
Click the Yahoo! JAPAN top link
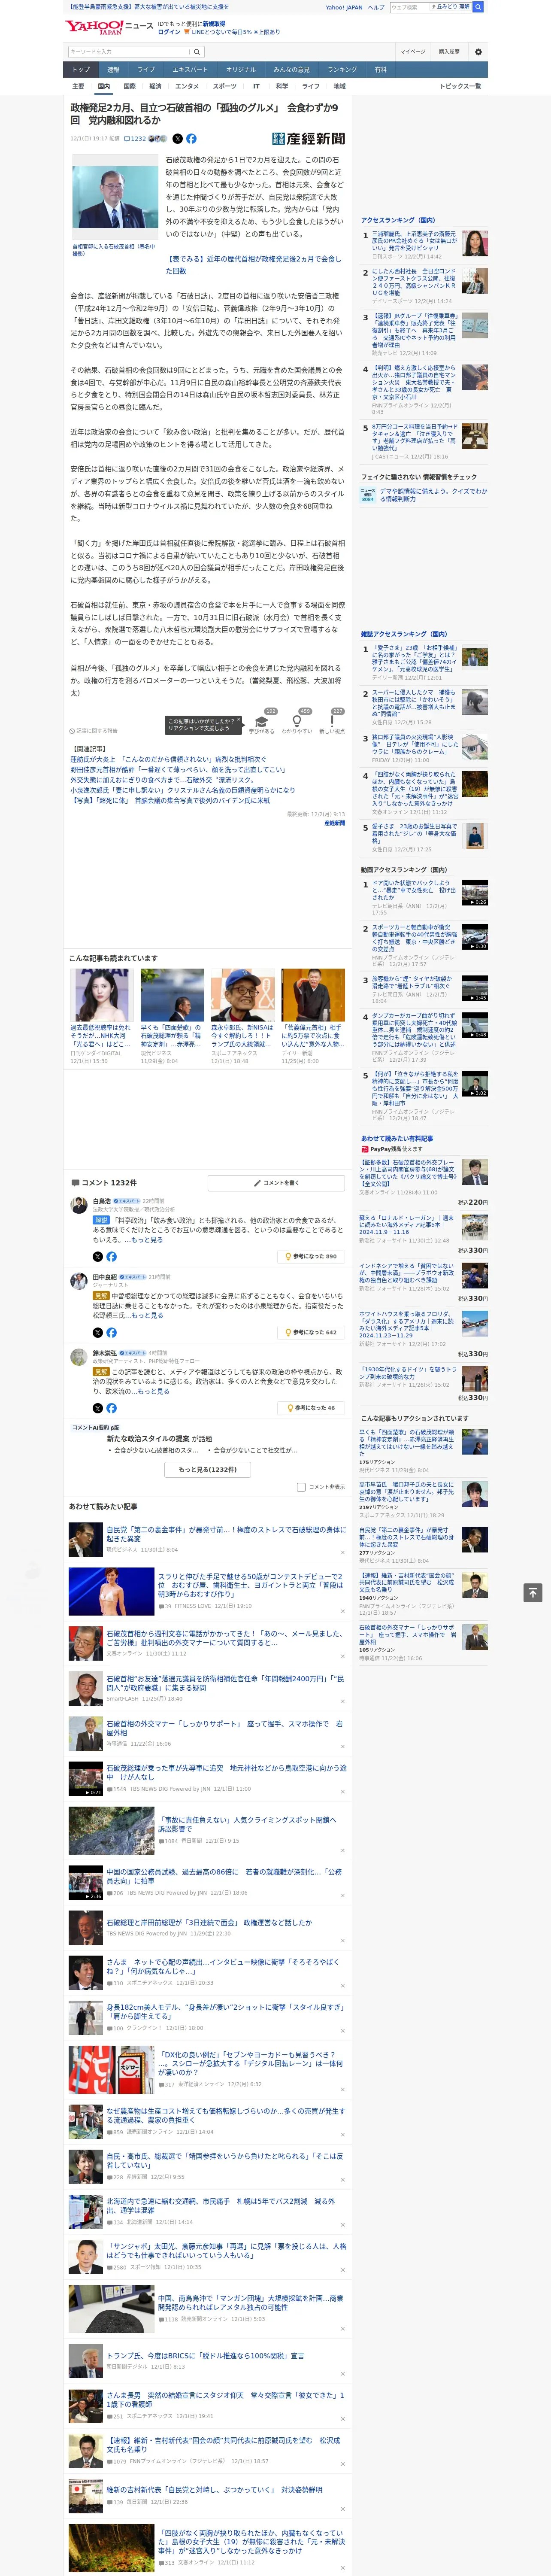coord(344,7)
